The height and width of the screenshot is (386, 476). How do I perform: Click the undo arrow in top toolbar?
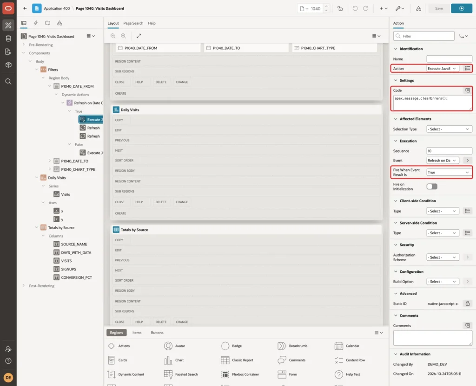point(355,8)
